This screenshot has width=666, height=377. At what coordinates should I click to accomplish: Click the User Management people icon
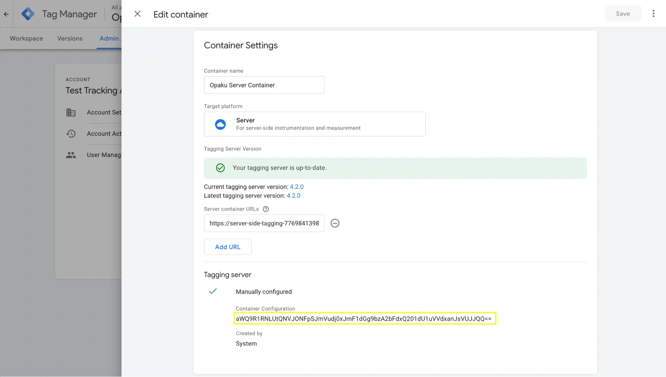71,155
